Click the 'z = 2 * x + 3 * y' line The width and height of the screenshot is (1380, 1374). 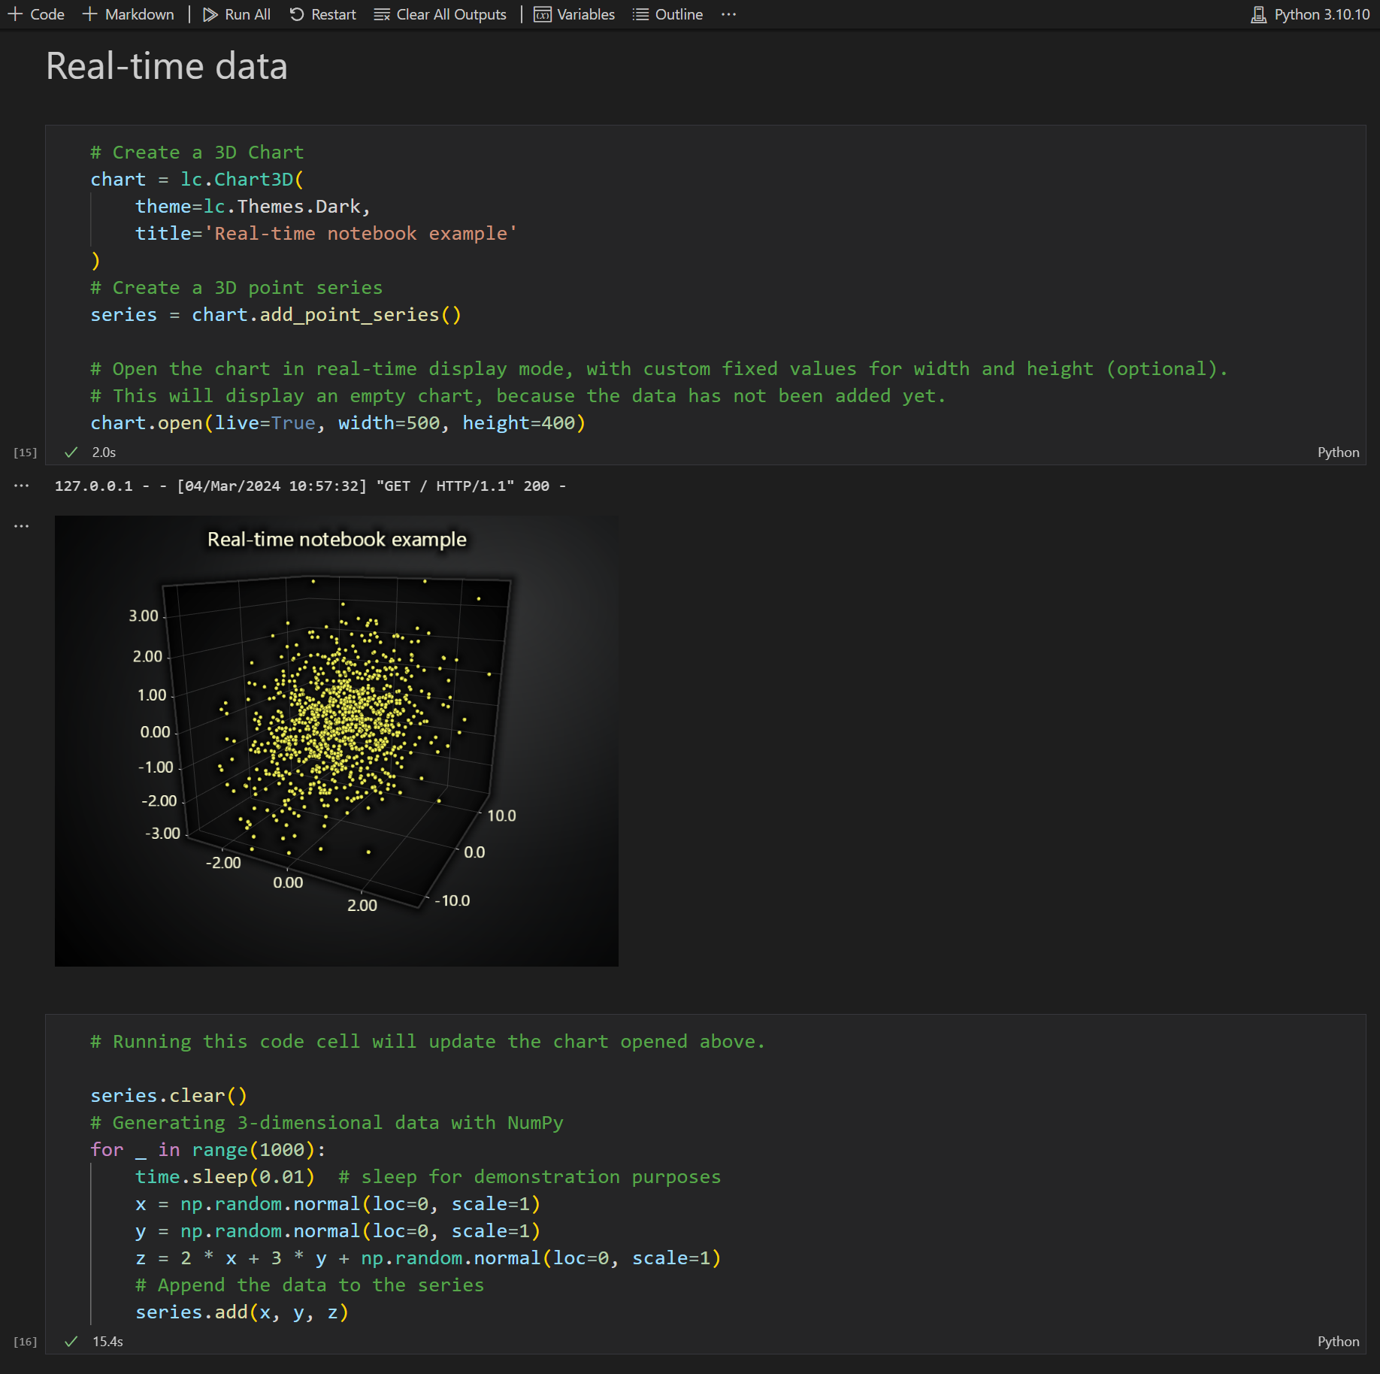tap(428, 1258)
